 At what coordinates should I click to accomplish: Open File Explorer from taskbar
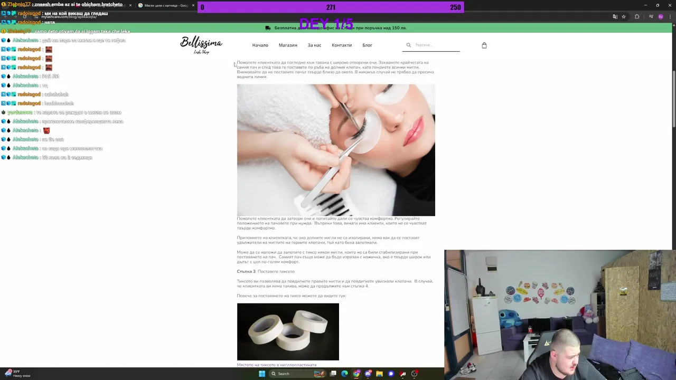pos(380,374)
